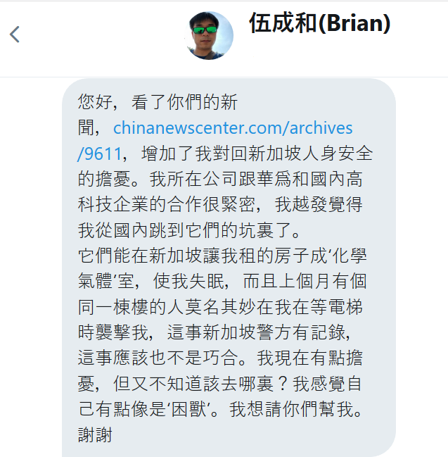Click the phrase 坑裏了 in the message
The height and width of the screenshot is (457, 448).
point(265,230)
